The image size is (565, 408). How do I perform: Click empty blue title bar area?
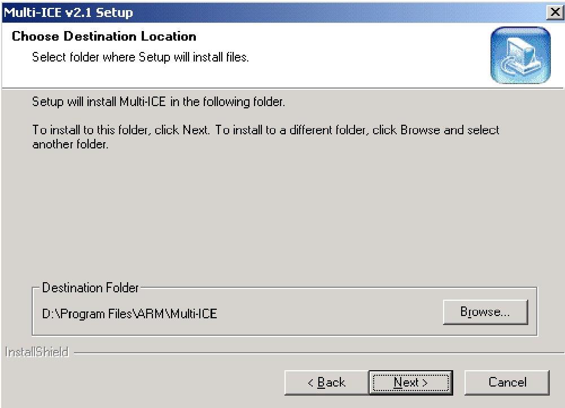point(339,12)
